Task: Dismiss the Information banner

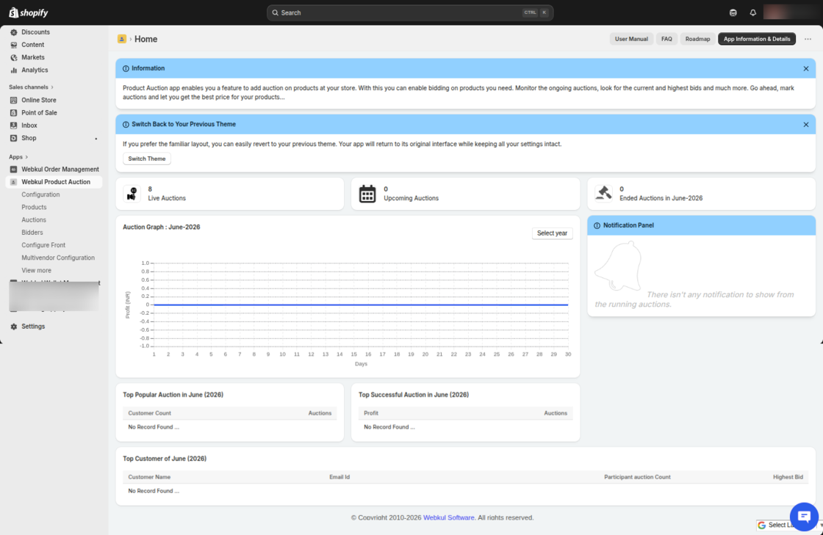Action: pyautogui.click(x=805, y=69)
